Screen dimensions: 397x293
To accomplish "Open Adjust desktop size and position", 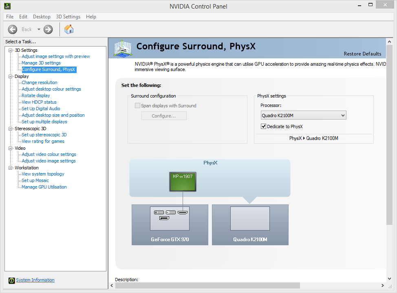I will tap(53, 115).
